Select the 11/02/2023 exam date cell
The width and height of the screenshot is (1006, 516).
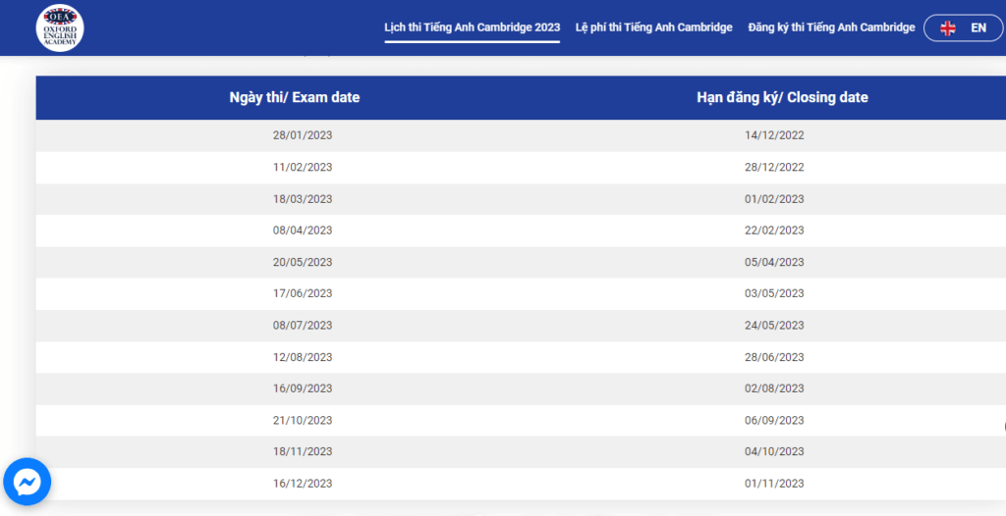(x=303, y=168)
